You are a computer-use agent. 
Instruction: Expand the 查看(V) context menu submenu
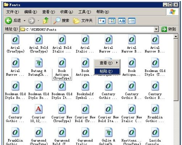[107, 63]
